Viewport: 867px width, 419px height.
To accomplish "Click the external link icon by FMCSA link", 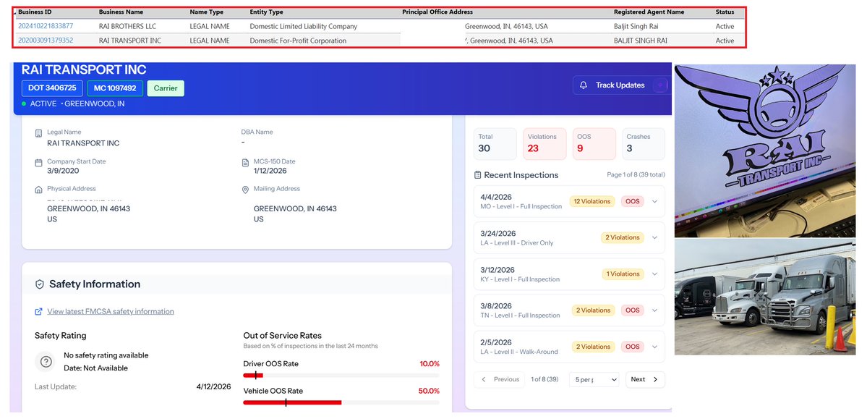I will pos(39,312).
